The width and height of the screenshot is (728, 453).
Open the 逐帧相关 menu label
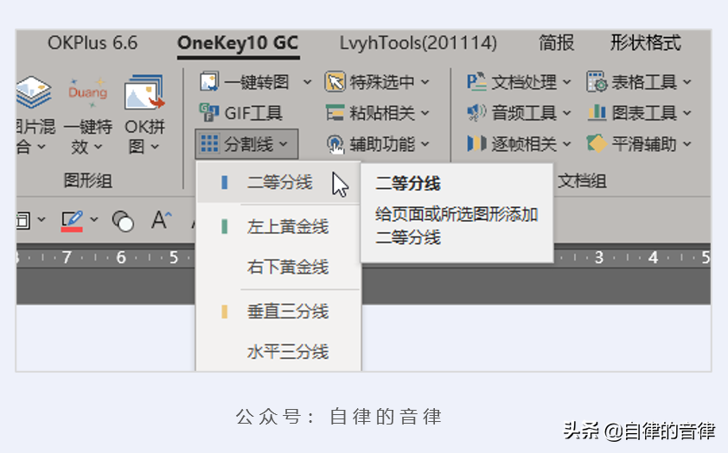[524, 144]
